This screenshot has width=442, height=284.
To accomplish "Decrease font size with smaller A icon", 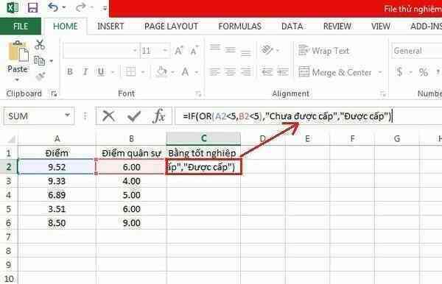I will 194,51.
